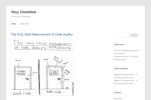Open recent post The Only Valid Measurement link in sidebar
Viewport: 151px width, 100px height.
[127, 52]
